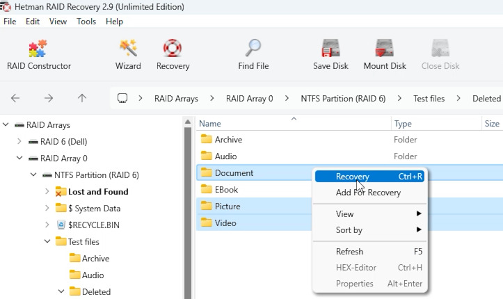Collapse the RAID Array 0 node

click(19, 158)
